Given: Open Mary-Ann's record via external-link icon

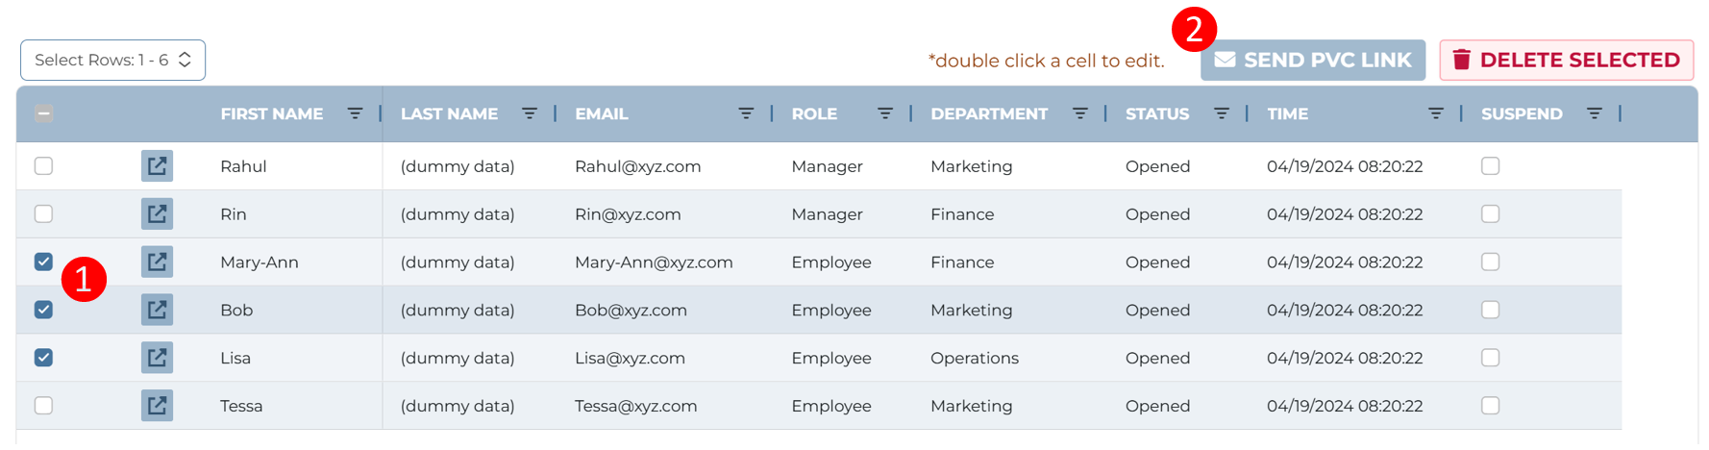Looking at the screenshot, I should (x=157, y=262).
